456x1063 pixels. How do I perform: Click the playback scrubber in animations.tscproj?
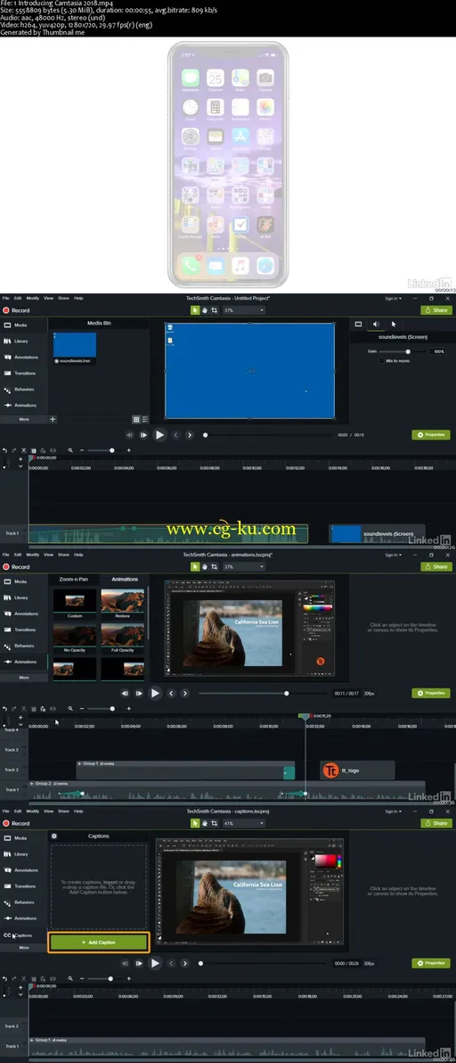[286, 694]
